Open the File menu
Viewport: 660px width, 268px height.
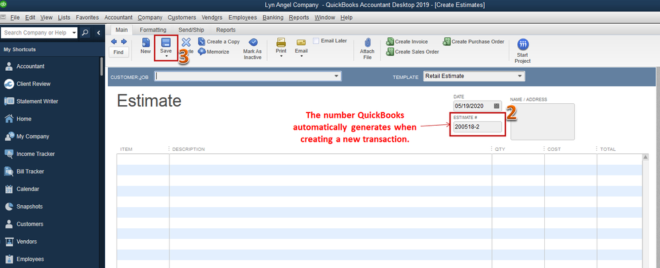(15, 18)
